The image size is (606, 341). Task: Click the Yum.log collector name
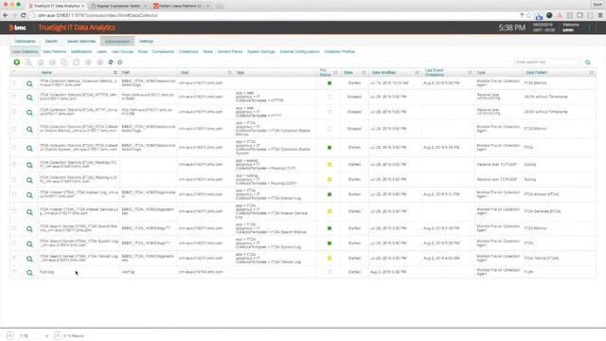click(x=46, y=272)
